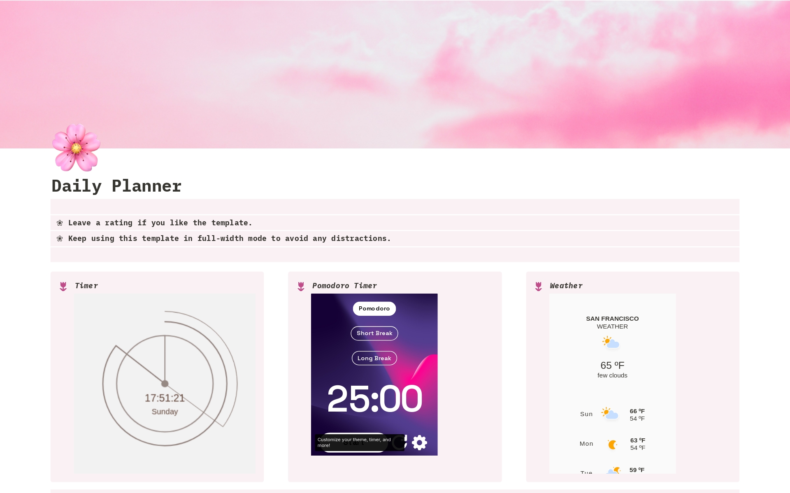
Task: Click Monday forecast moon icon
Action: point(612,444)
